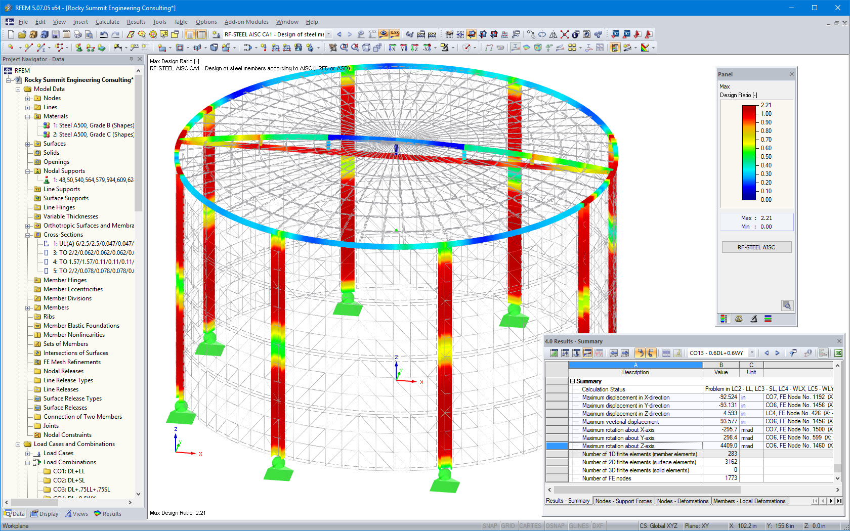Click the gears icon in the top toolbar

(598, 34)
